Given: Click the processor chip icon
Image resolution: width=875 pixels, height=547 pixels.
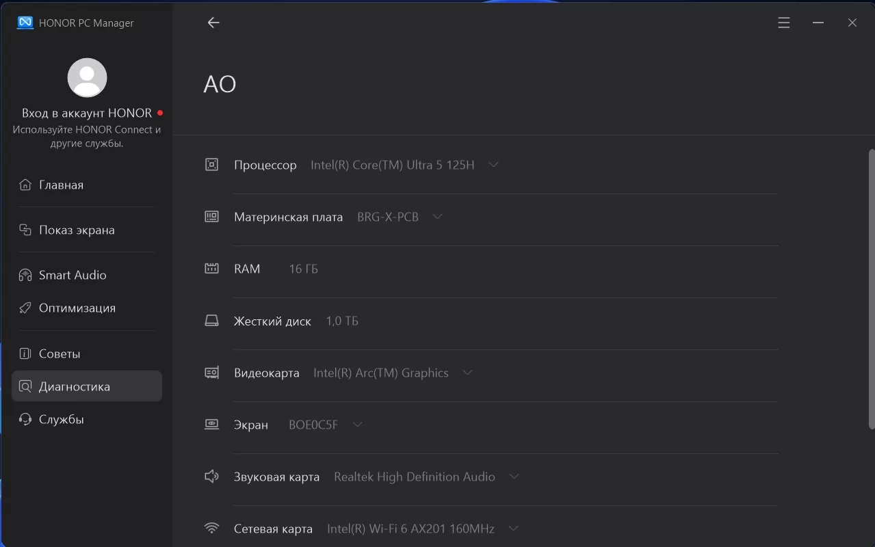Looking at the screenshot, I should point(212,165).
